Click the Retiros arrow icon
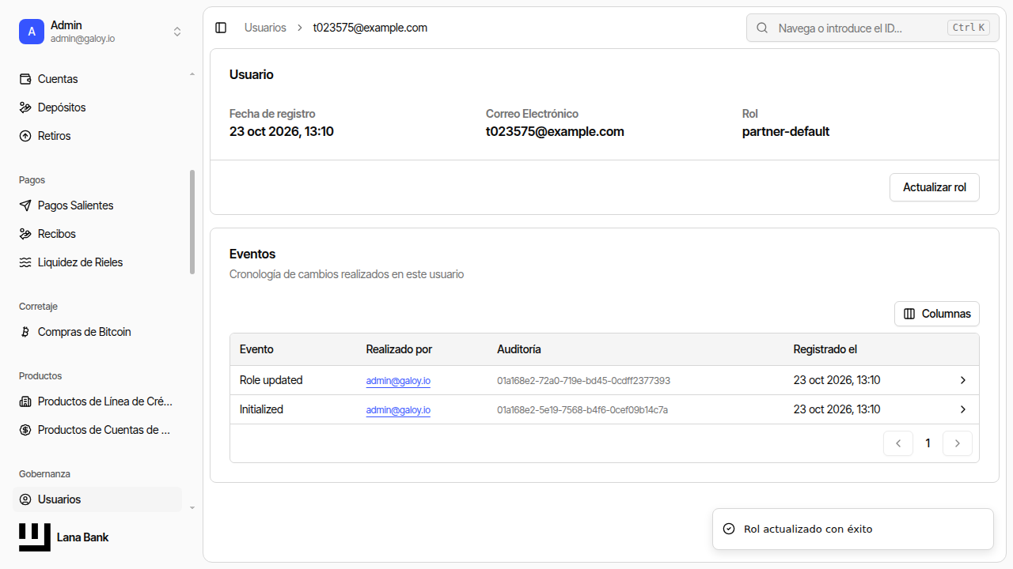Image resolution: width=1013 pixels, height=569 pixels. coord(25,136)
